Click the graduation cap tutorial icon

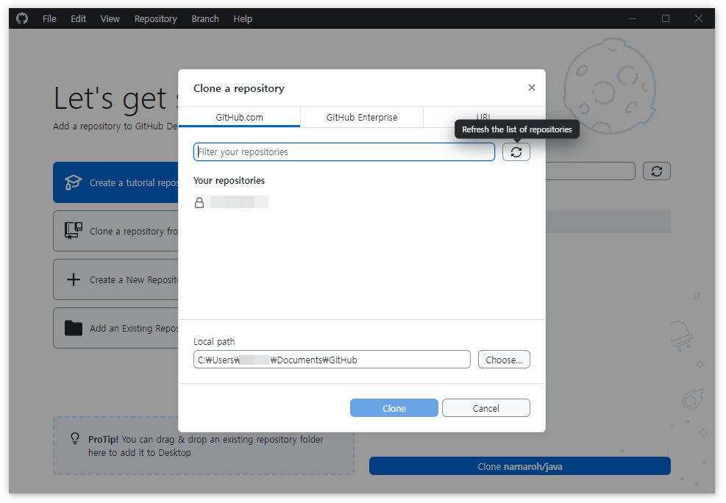tap(73, 182)
